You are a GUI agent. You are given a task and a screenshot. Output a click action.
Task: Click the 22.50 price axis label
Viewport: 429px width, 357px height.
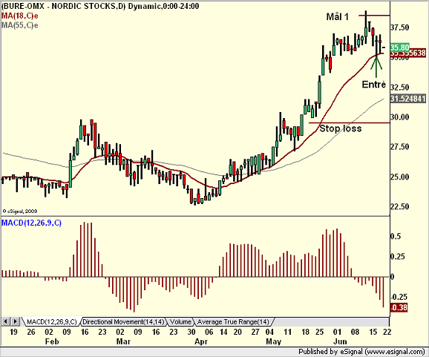coord(400,206)
